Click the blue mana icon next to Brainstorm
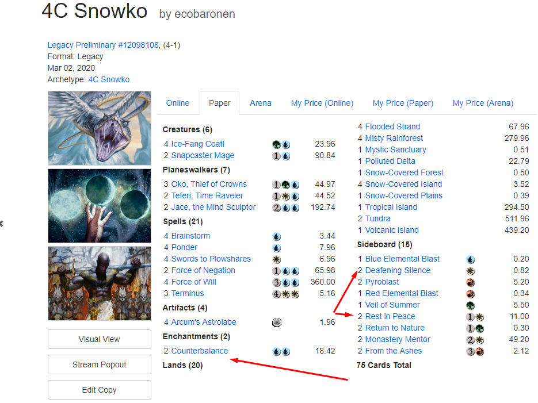This screenshot has height=403, width=538. [x=277, y=236]
